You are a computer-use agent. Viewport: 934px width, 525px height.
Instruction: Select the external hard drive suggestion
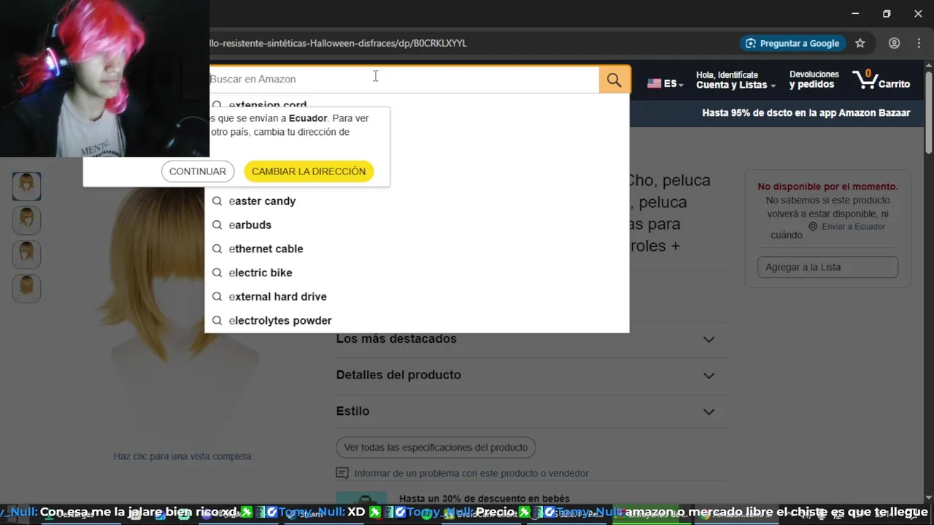click(x=417, y=297)
